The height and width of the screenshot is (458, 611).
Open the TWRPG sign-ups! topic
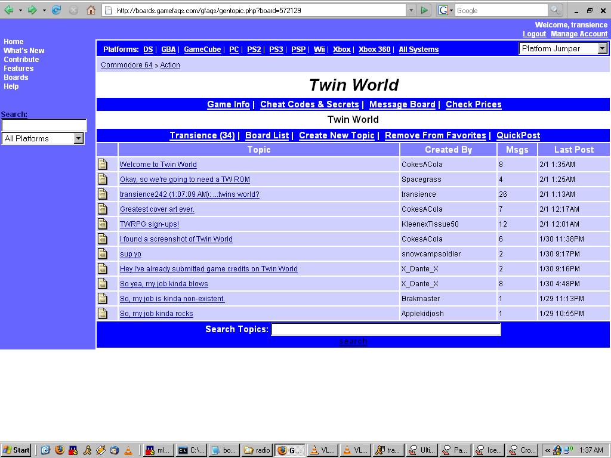pos(149,224)
